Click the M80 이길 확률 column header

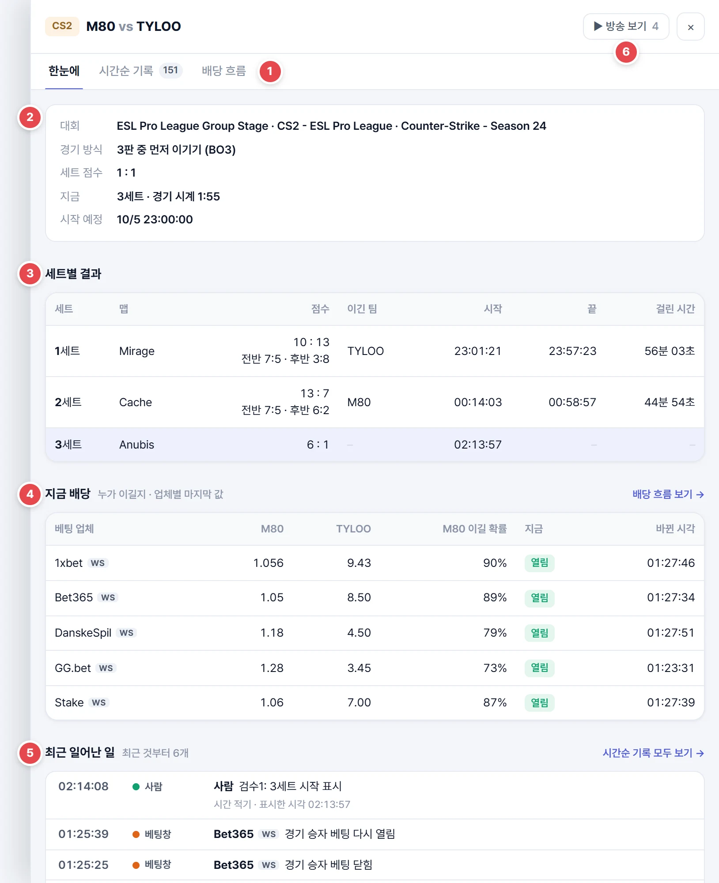tap(475, 529)
